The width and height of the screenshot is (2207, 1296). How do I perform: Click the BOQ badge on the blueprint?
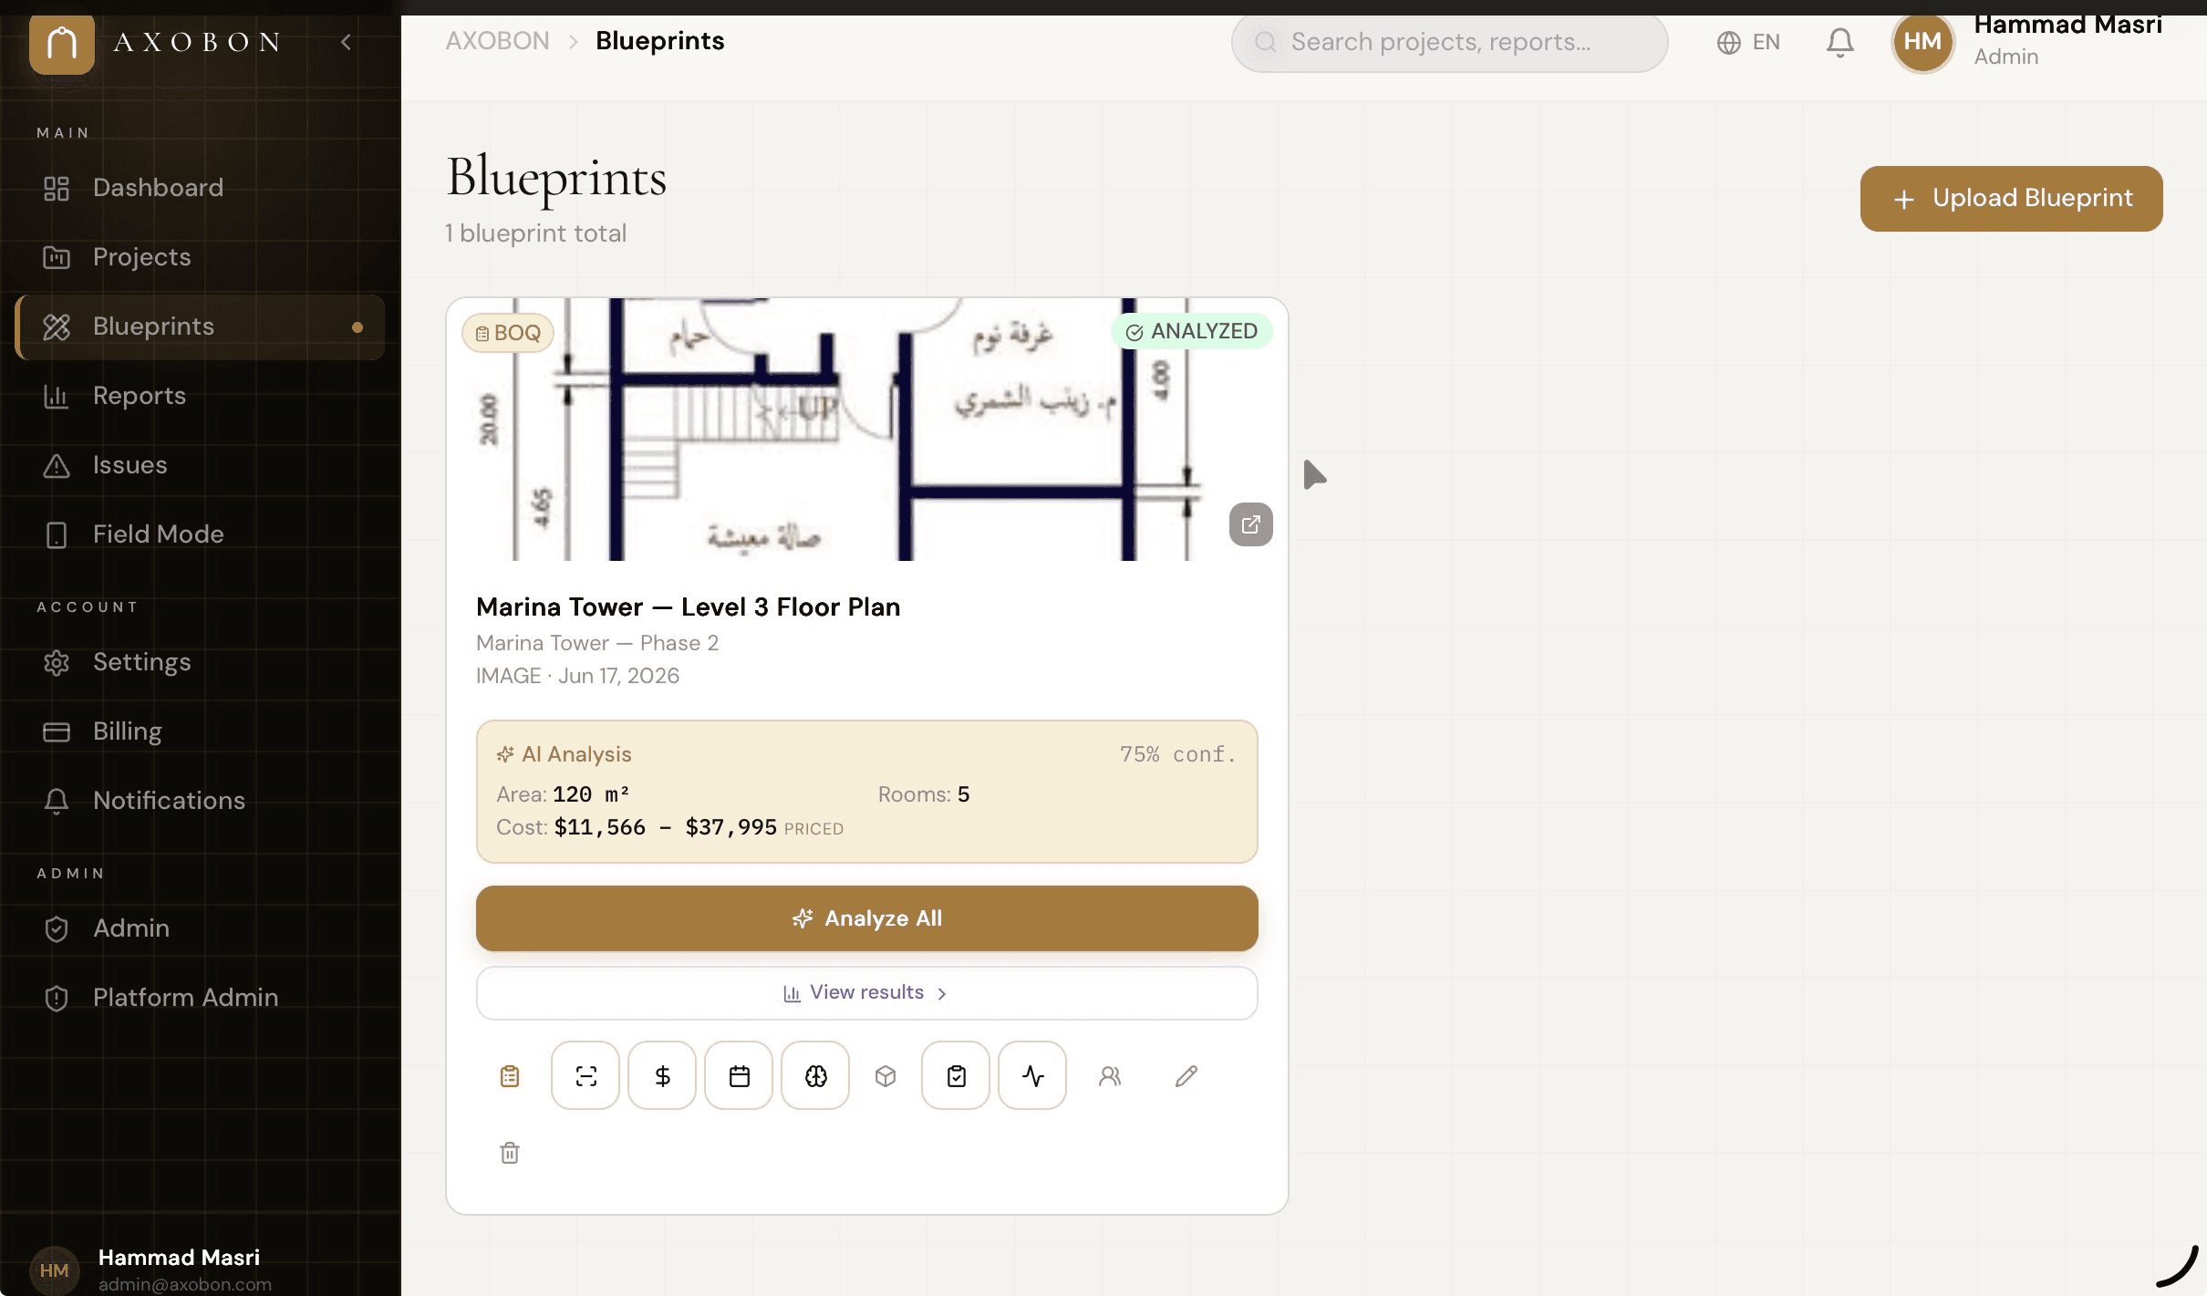[x=508, y=333]
